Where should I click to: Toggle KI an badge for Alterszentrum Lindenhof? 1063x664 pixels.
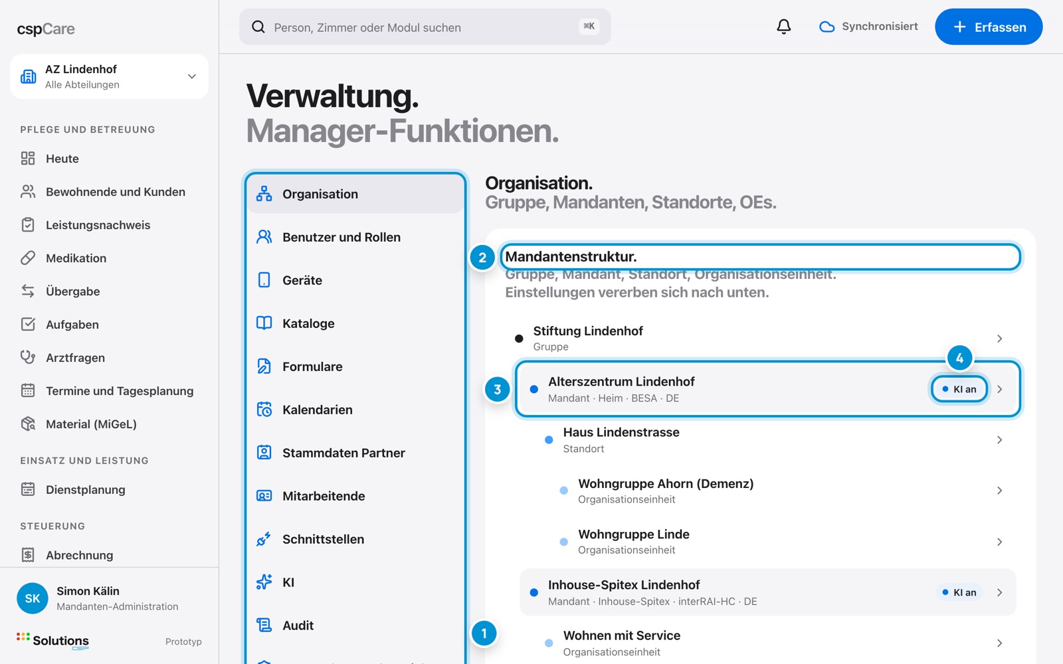coord(959,389)
